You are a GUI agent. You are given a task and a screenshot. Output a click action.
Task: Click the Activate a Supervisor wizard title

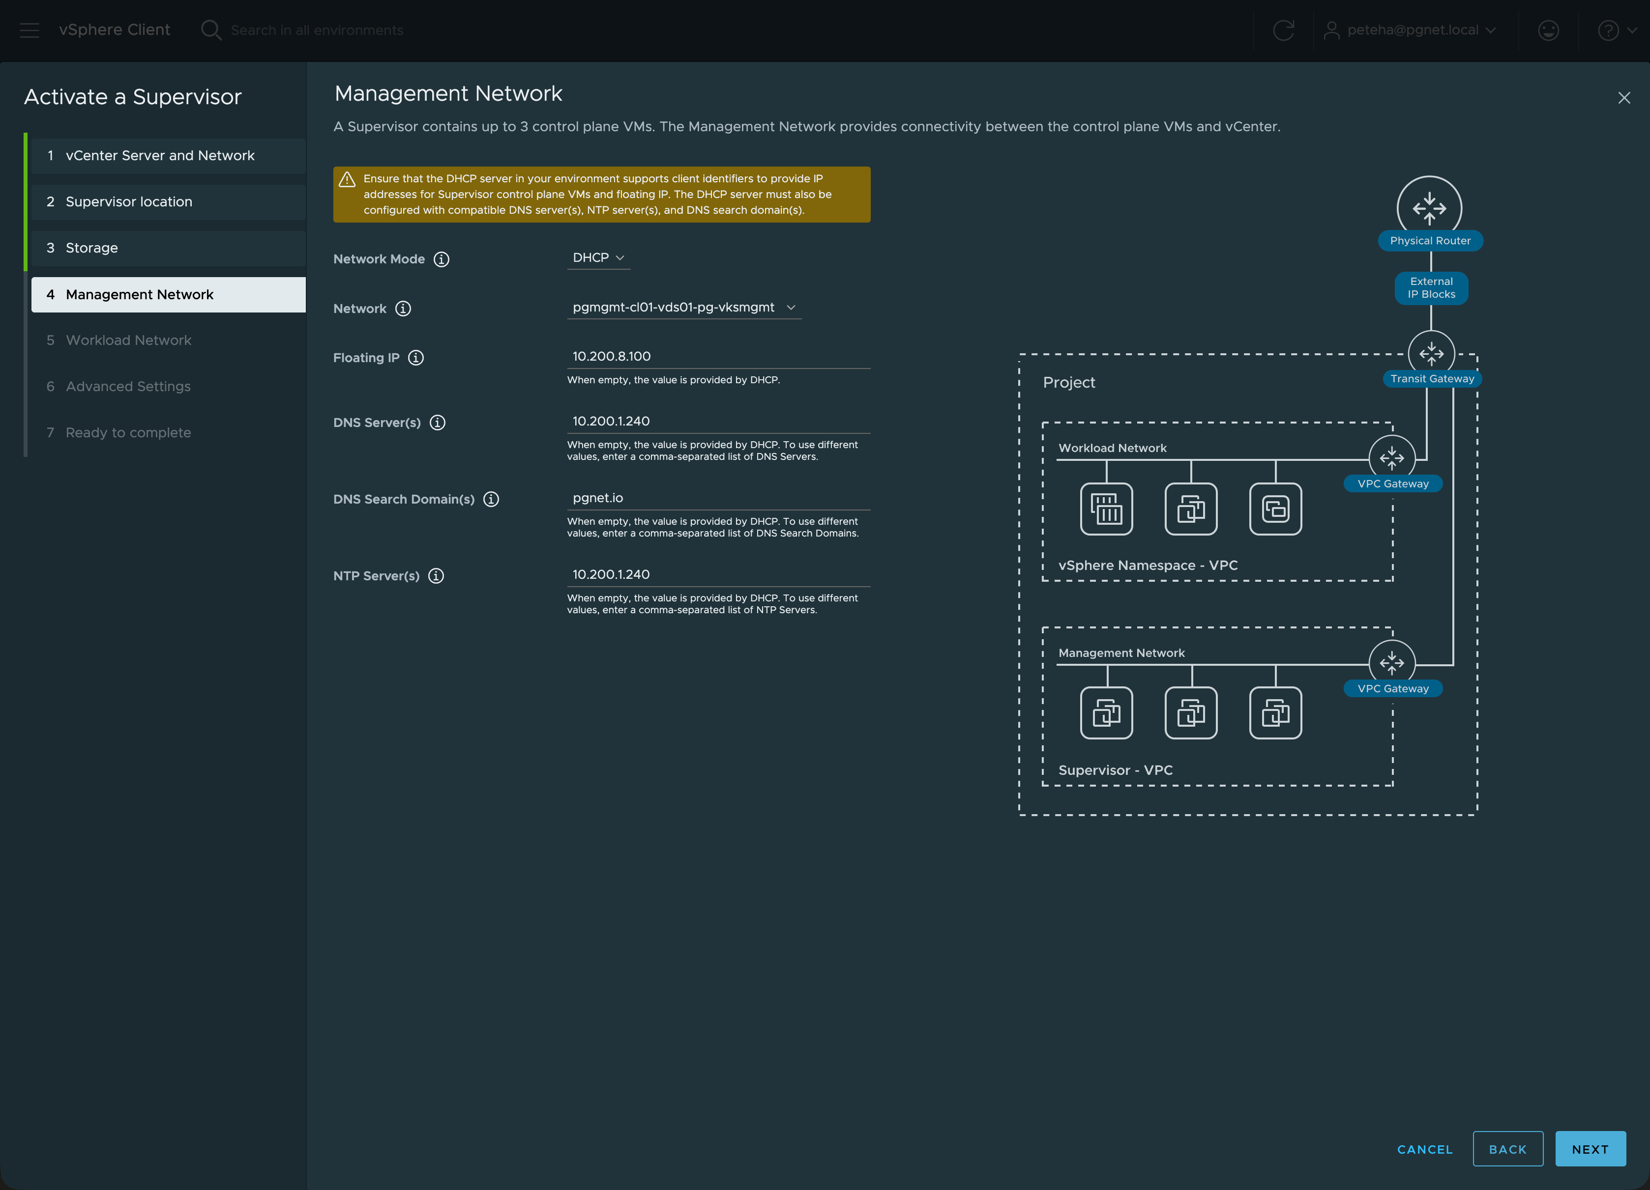[x=132, y=97]
